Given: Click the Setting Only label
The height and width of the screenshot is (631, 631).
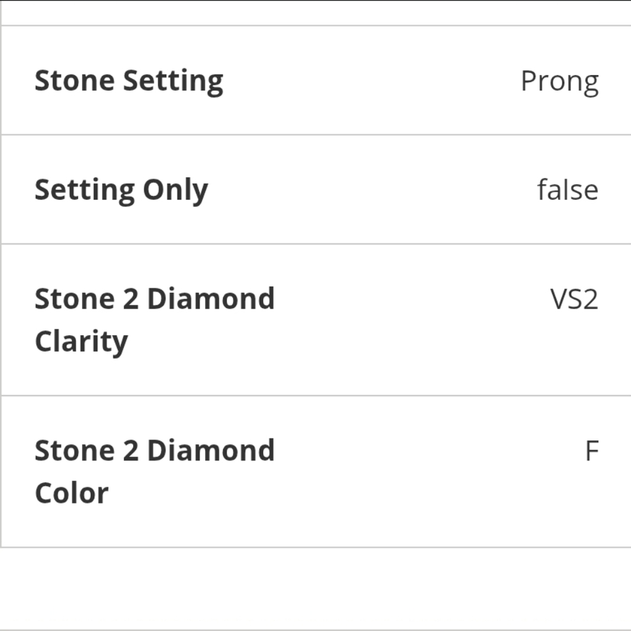Looking at the screenshot, I should point(121,191).
